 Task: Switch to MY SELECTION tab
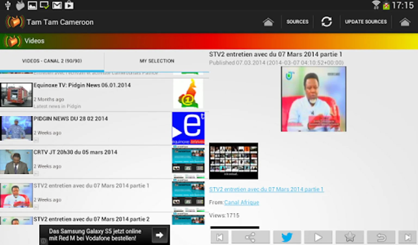(x=157, y=61)
